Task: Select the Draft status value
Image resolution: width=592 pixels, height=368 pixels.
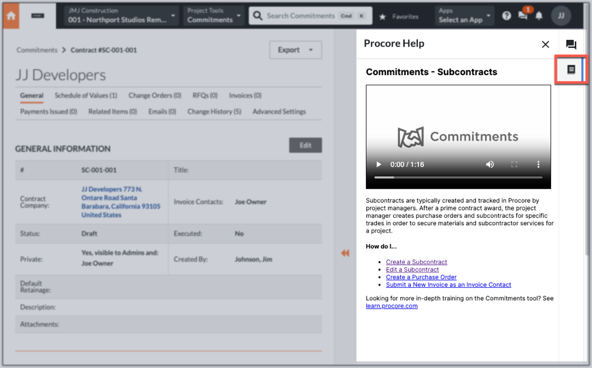Action: 89,234
